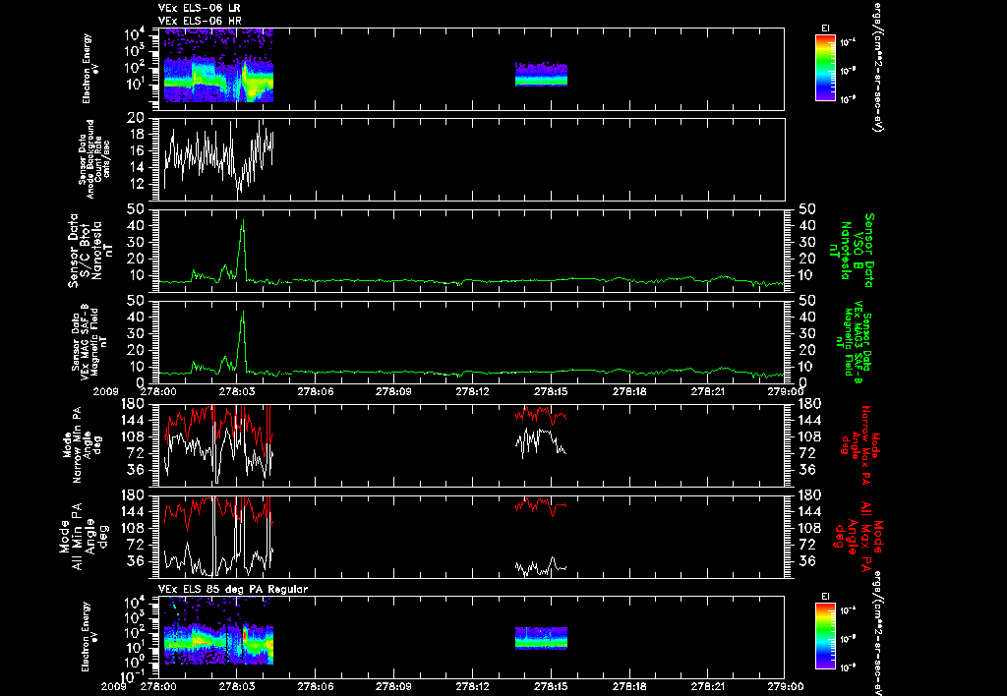This screenshot has width=1007, height=696.
Task: Click the 278:18 tick on the bottom time axis
Action: [628, 686]
